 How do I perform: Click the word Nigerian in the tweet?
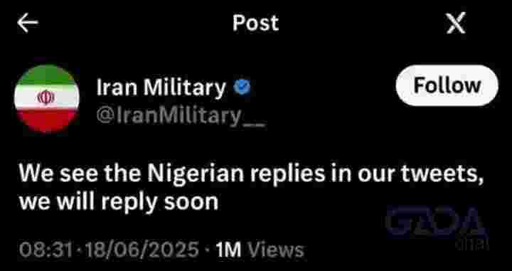click(196, 174)
